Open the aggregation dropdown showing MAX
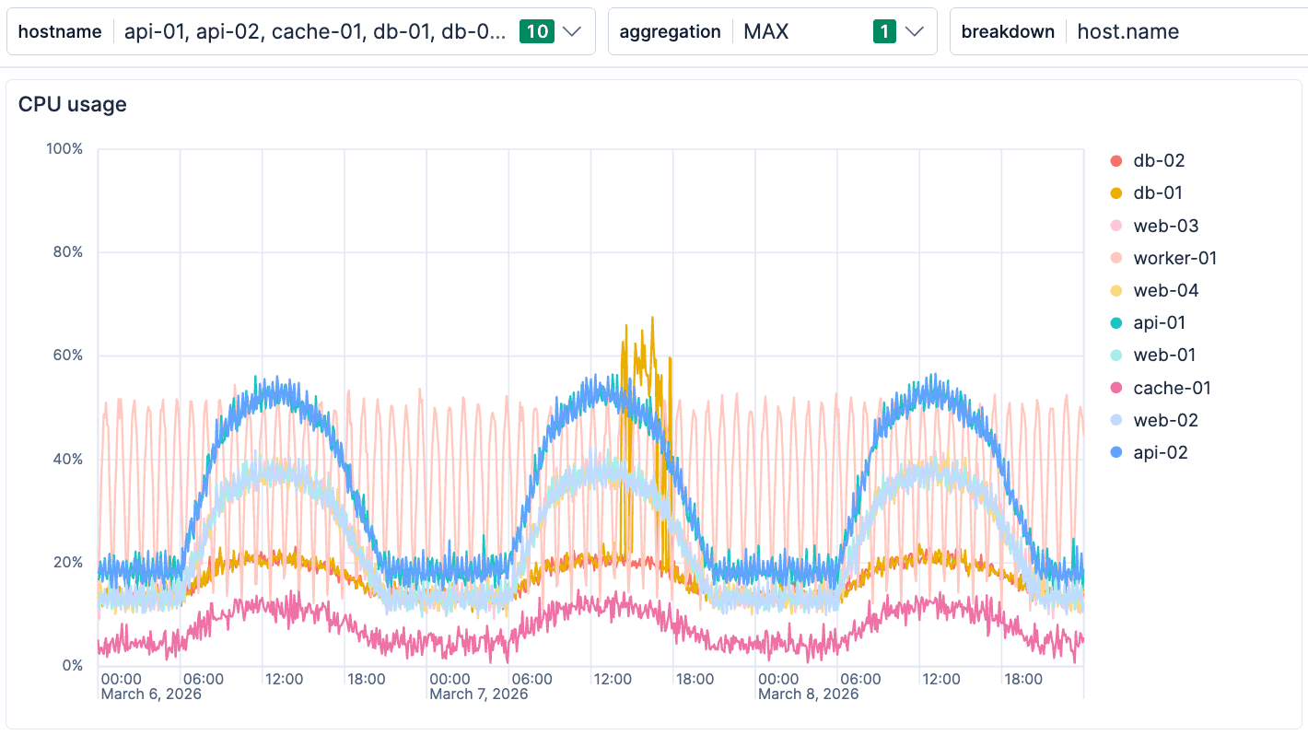1308x735 pixels. (914, 30)
